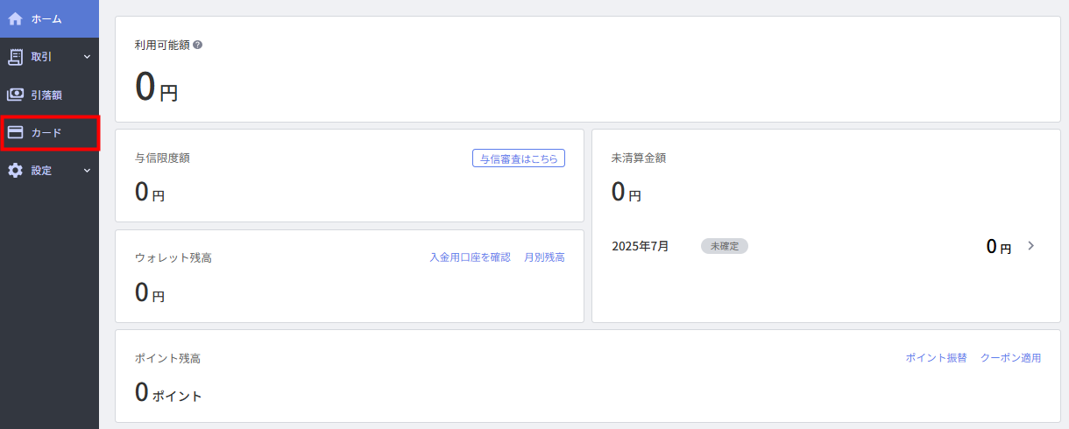This screenshot has height=429, width=1069.
Task: Open the 引落額 menu item
Action: pos(50,95)
